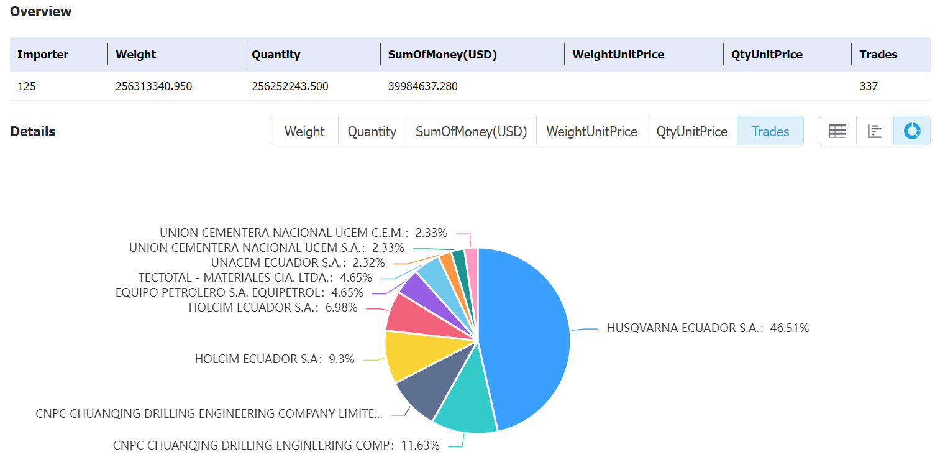The width and height of the screenshot is (935, 457).
Task: Click the Importer column header
Action: click(x=43, y=55)
